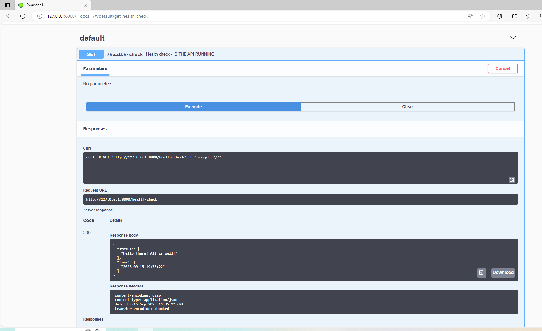This screenshot has height=331, width=542.
Task: Open the tab actions menu
Action: pyautogui.click(x=8, y=5)
